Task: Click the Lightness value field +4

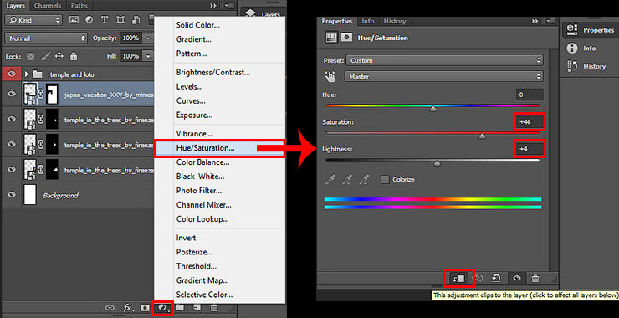Action: coord(529,149)
